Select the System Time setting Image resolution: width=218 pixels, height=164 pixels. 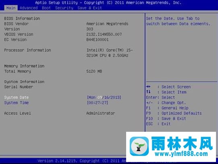pyautogui.click(x=17, y=103)
